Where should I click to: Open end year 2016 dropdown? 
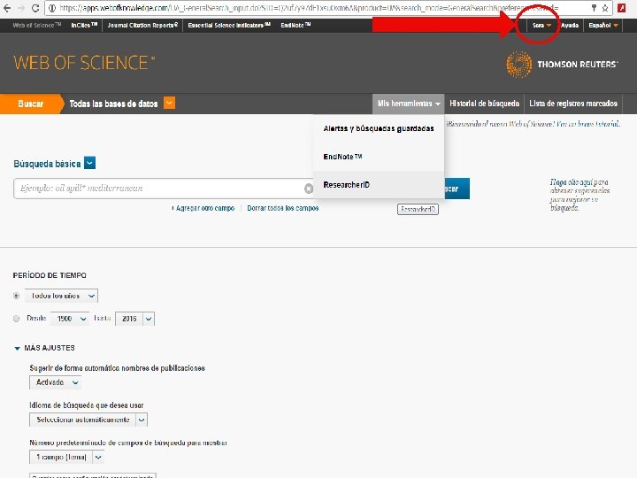[134, 319]
